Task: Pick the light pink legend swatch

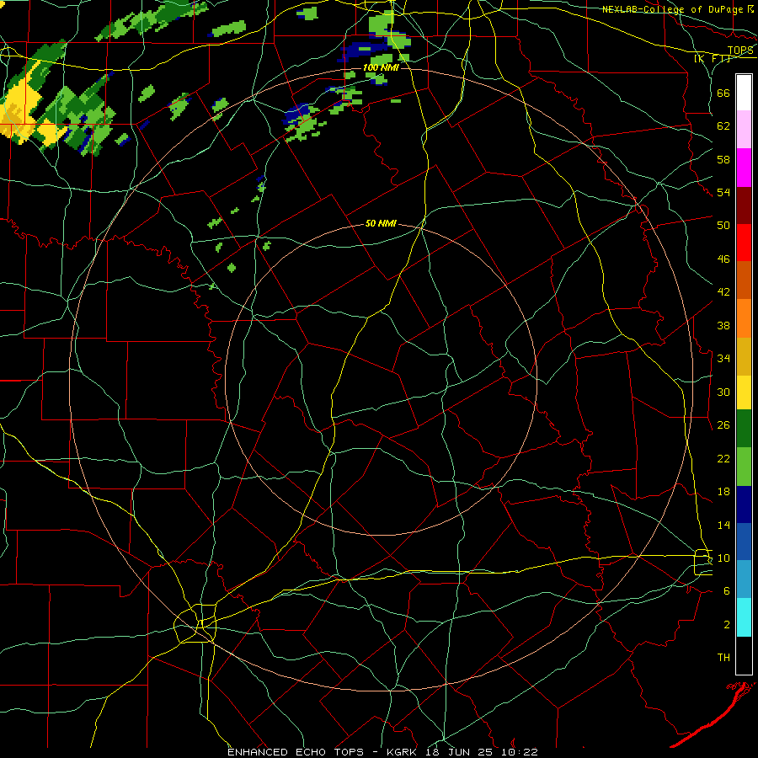Action: pos(744,129)
